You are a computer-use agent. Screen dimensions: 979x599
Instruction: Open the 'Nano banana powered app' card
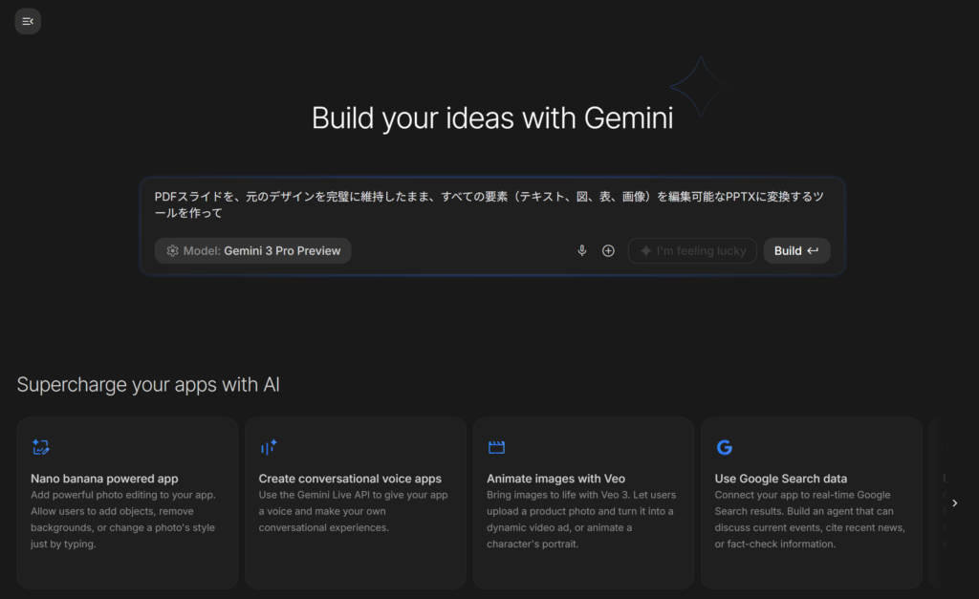pos(127,502)
